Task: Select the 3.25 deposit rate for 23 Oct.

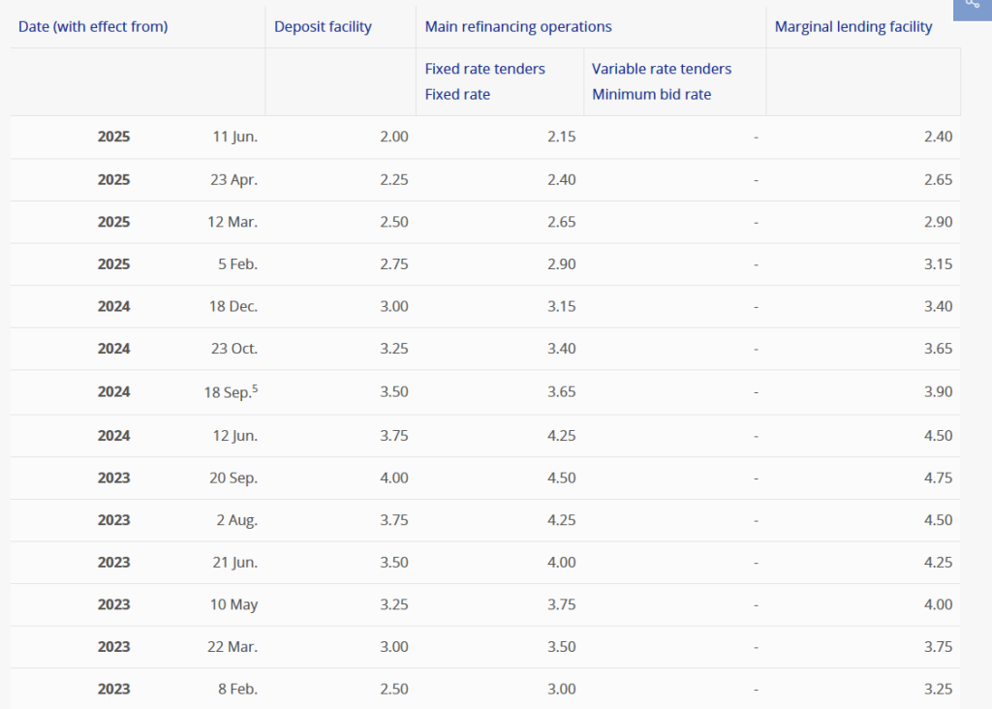Action: [x=393, y=349]
